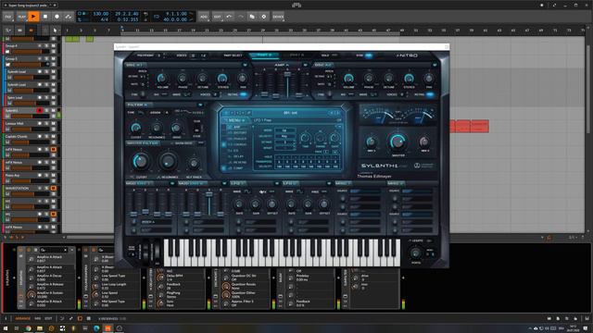Switch to PART A tab in Sylenth1
593x333 pixels.
click(264, 55)
